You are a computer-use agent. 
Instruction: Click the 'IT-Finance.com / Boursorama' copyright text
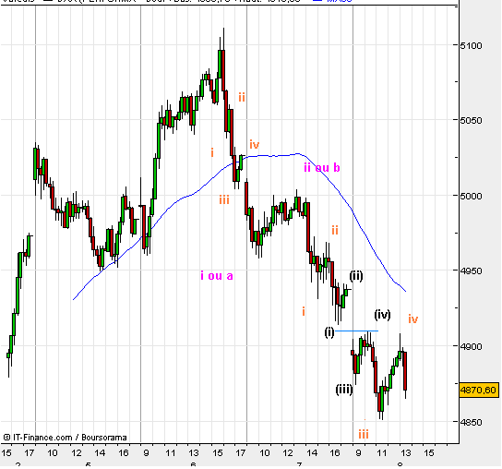click(65, 438)
